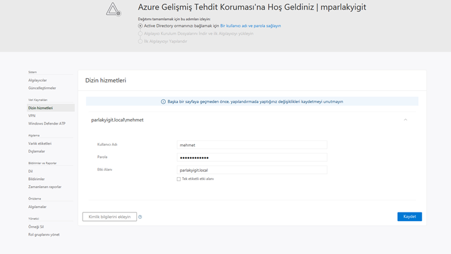Select the Active Directory ormanınızı bağlamak radio step
The image size is (451, 254).
(x=140, y=26)
